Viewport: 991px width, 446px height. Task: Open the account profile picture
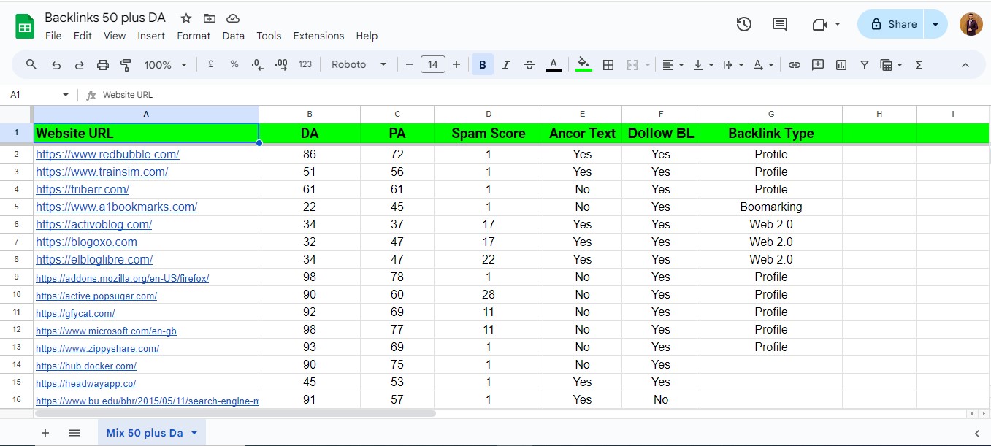[x=971, y=24]
